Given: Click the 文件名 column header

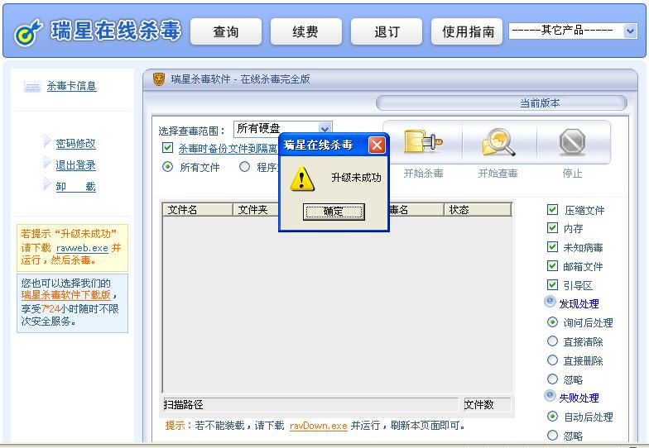Looking at the screenshot, I should click(197, 210).
